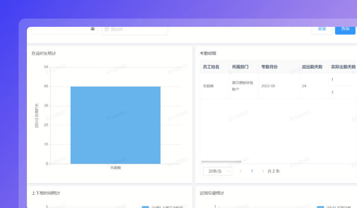
Task: Click the calendar icon in date field
Action: 106,29
